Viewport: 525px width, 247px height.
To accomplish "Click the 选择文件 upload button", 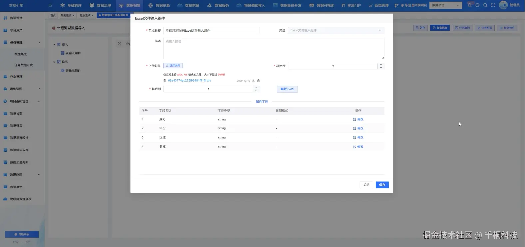I will 173,66.
